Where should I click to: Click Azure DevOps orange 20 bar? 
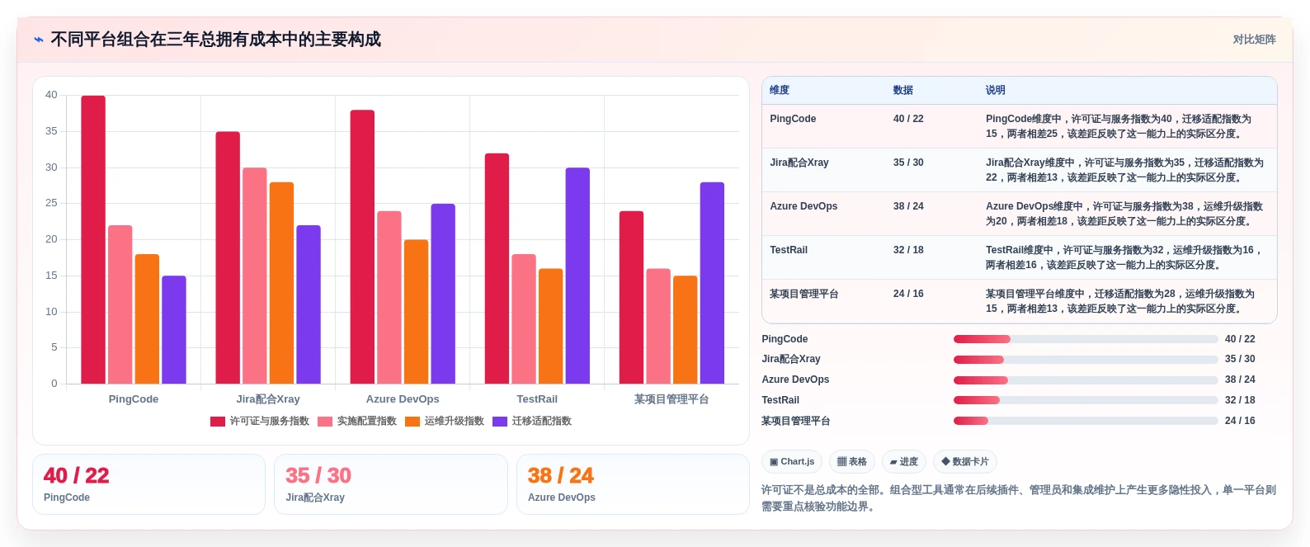tap(416, 312)
